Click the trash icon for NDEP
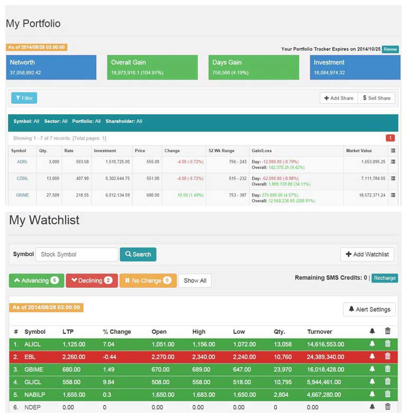This screenshot has height=418, width=407. point(387,407)
